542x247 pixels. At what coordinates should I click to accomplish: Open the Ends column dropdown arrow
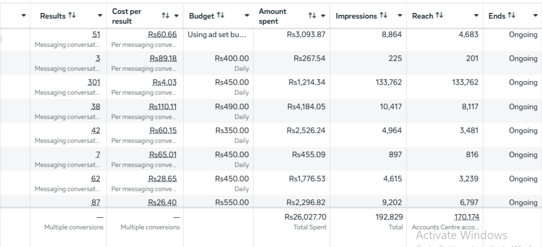[535, 16]
